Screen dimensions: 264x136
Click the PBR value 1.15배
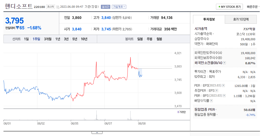click(238, 96)
